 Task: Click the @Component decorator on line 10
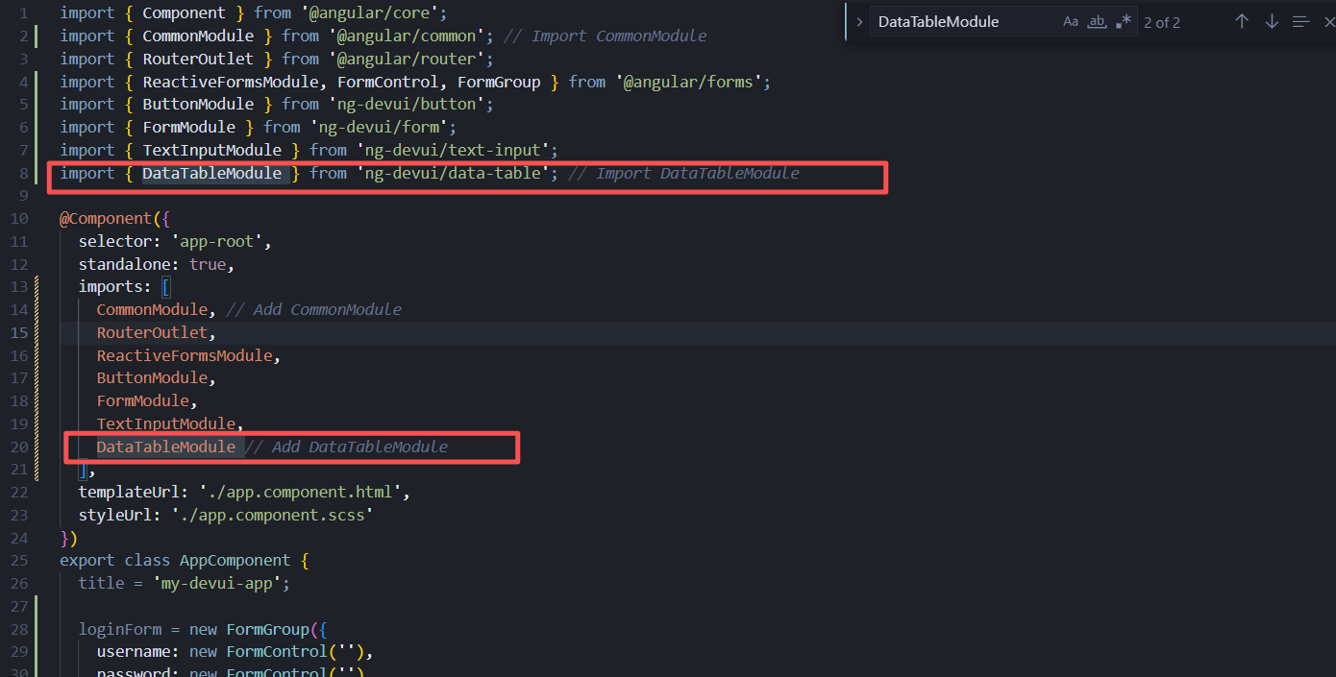106,218
